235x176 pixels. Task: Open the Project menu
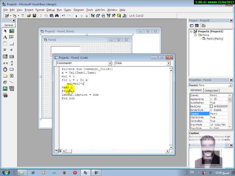click(x=29, y=10)
